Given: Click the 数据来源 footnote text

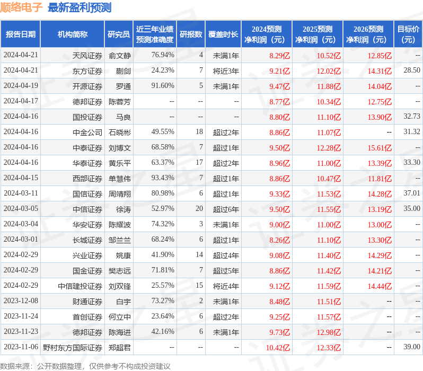Looking at the screenshot, I should coord(85,366).
